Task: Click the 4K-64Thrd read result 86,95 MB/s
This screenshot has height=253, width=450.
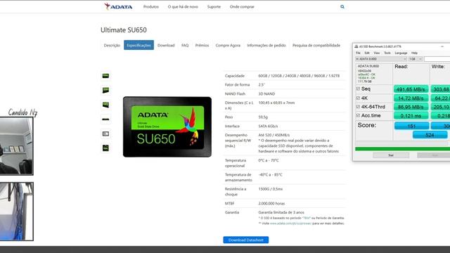Action: (411, 107)
